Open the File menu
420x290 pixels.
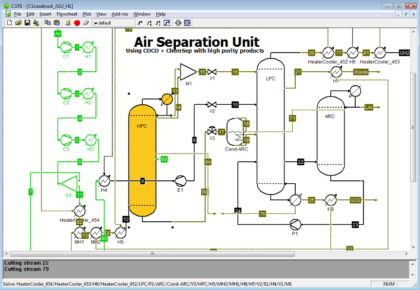tap(18, 14)
